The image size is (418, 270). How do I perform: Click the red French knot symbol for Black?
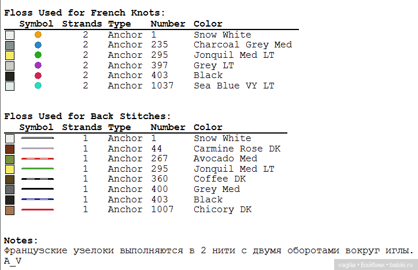[x=38, y=75]
